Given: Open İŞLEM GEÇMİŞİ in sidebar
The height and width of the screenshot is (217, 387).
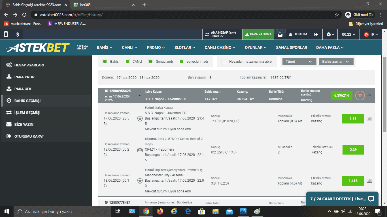Looking at the screenshot, I should (46, 112).
